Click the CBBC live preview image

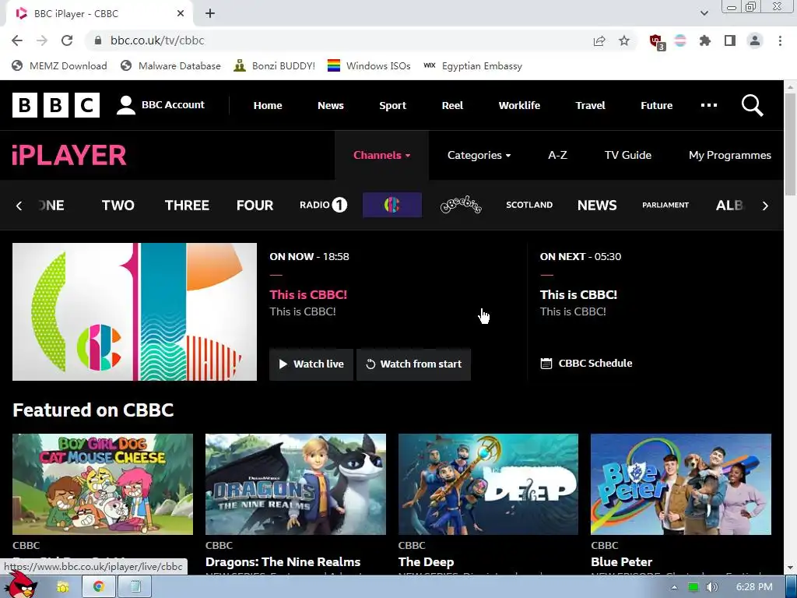135,311
